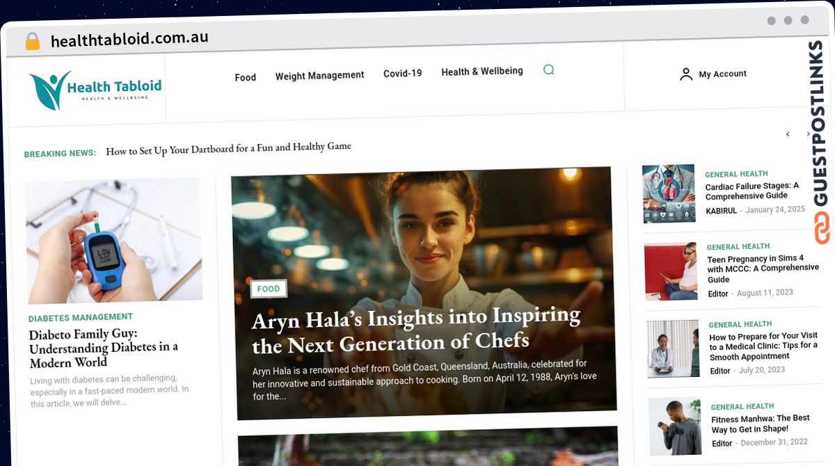Open the Aryn Hala chefs article headline
Screen dimensions: 835x466
pyautogui.click(x=416, y=330)
